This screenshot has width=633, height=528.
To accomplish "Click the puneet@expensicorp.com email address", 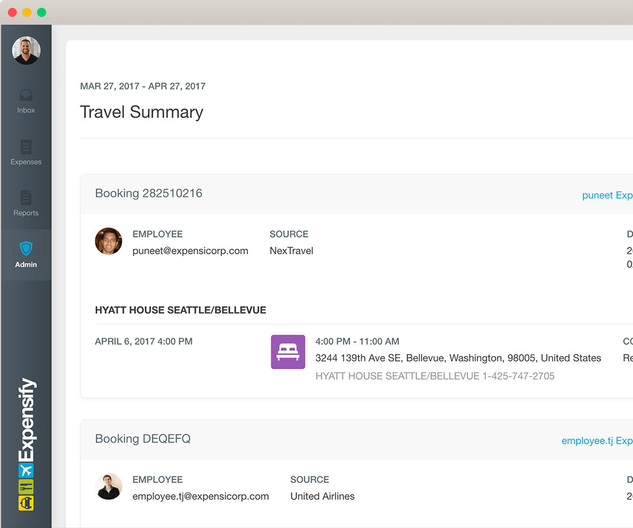I will pos(190,251).
